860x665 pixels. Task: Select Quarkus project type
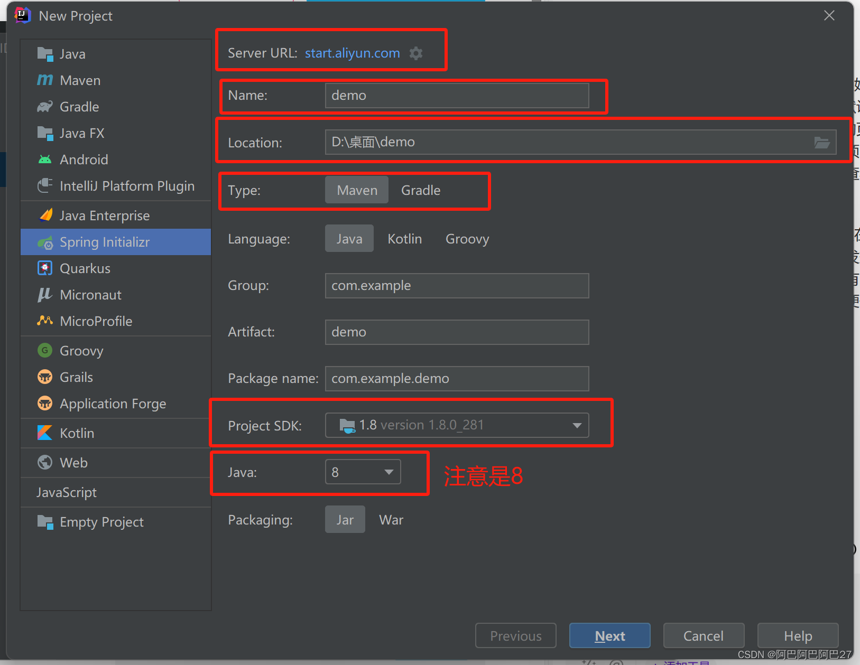tap(116, 268)
